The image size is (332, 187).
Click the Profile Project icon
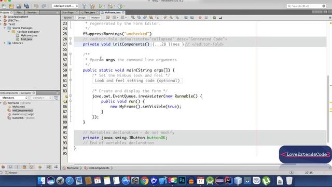click(120, 6)
